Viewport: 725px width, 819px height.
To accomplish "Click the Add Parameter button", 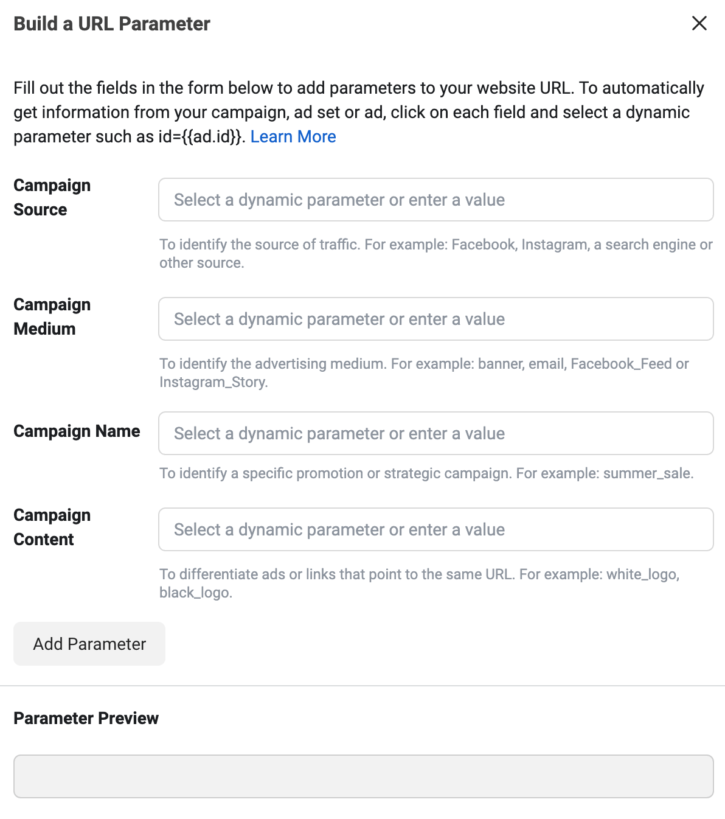I will coord(89,644).
